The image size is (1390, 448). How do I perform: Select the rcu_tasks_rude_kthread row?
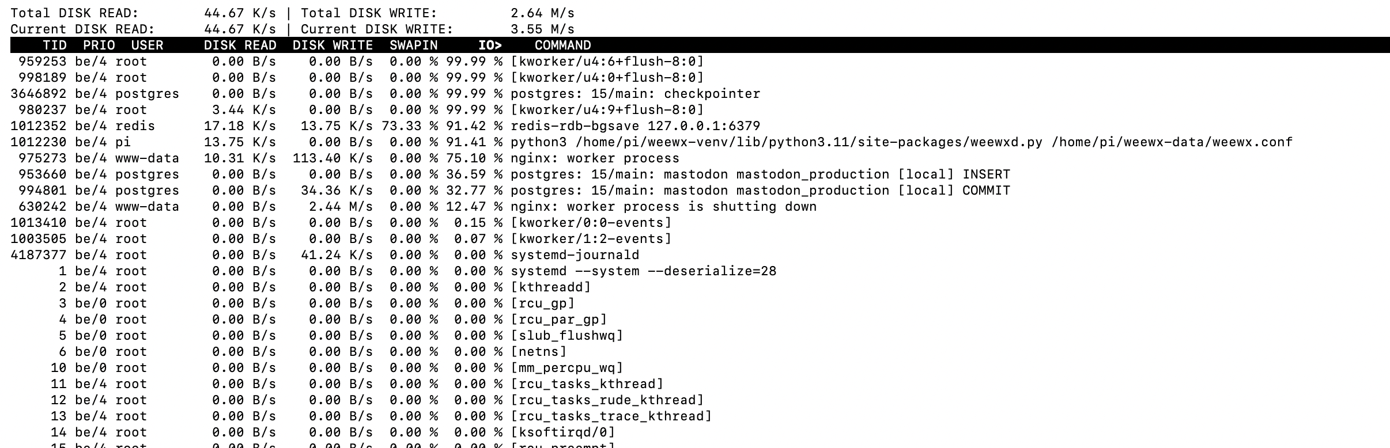700,400
